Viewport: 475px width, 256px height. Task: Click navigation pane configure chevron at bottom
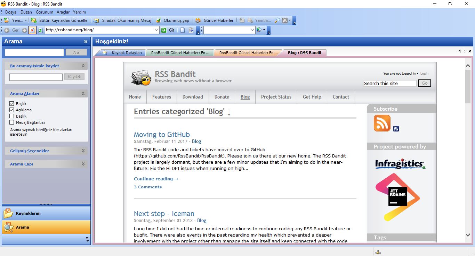point(87,239)
